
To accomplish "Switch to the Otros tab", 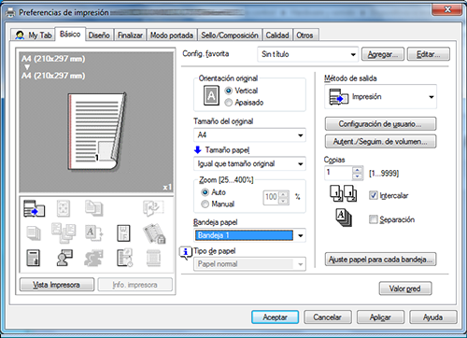I will tap(304, 35).
